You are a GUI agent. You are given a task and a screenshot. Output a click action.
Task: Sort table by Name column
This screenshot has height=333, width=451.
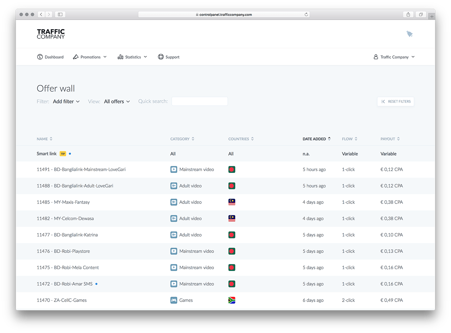pos(44,139)
